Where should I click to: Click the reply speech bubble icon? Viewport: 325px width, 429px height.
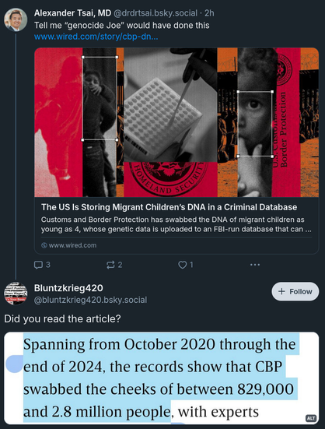coord(38,265)
